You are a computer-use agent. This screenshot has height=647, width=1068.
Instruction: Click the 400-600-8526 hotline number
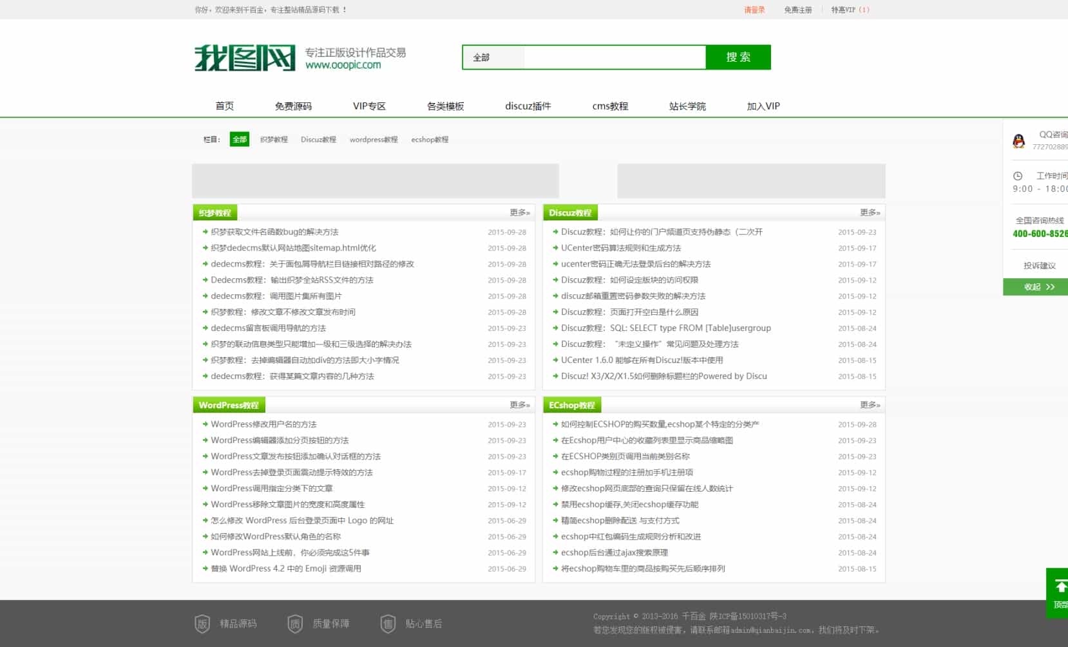pos(1040,234)
